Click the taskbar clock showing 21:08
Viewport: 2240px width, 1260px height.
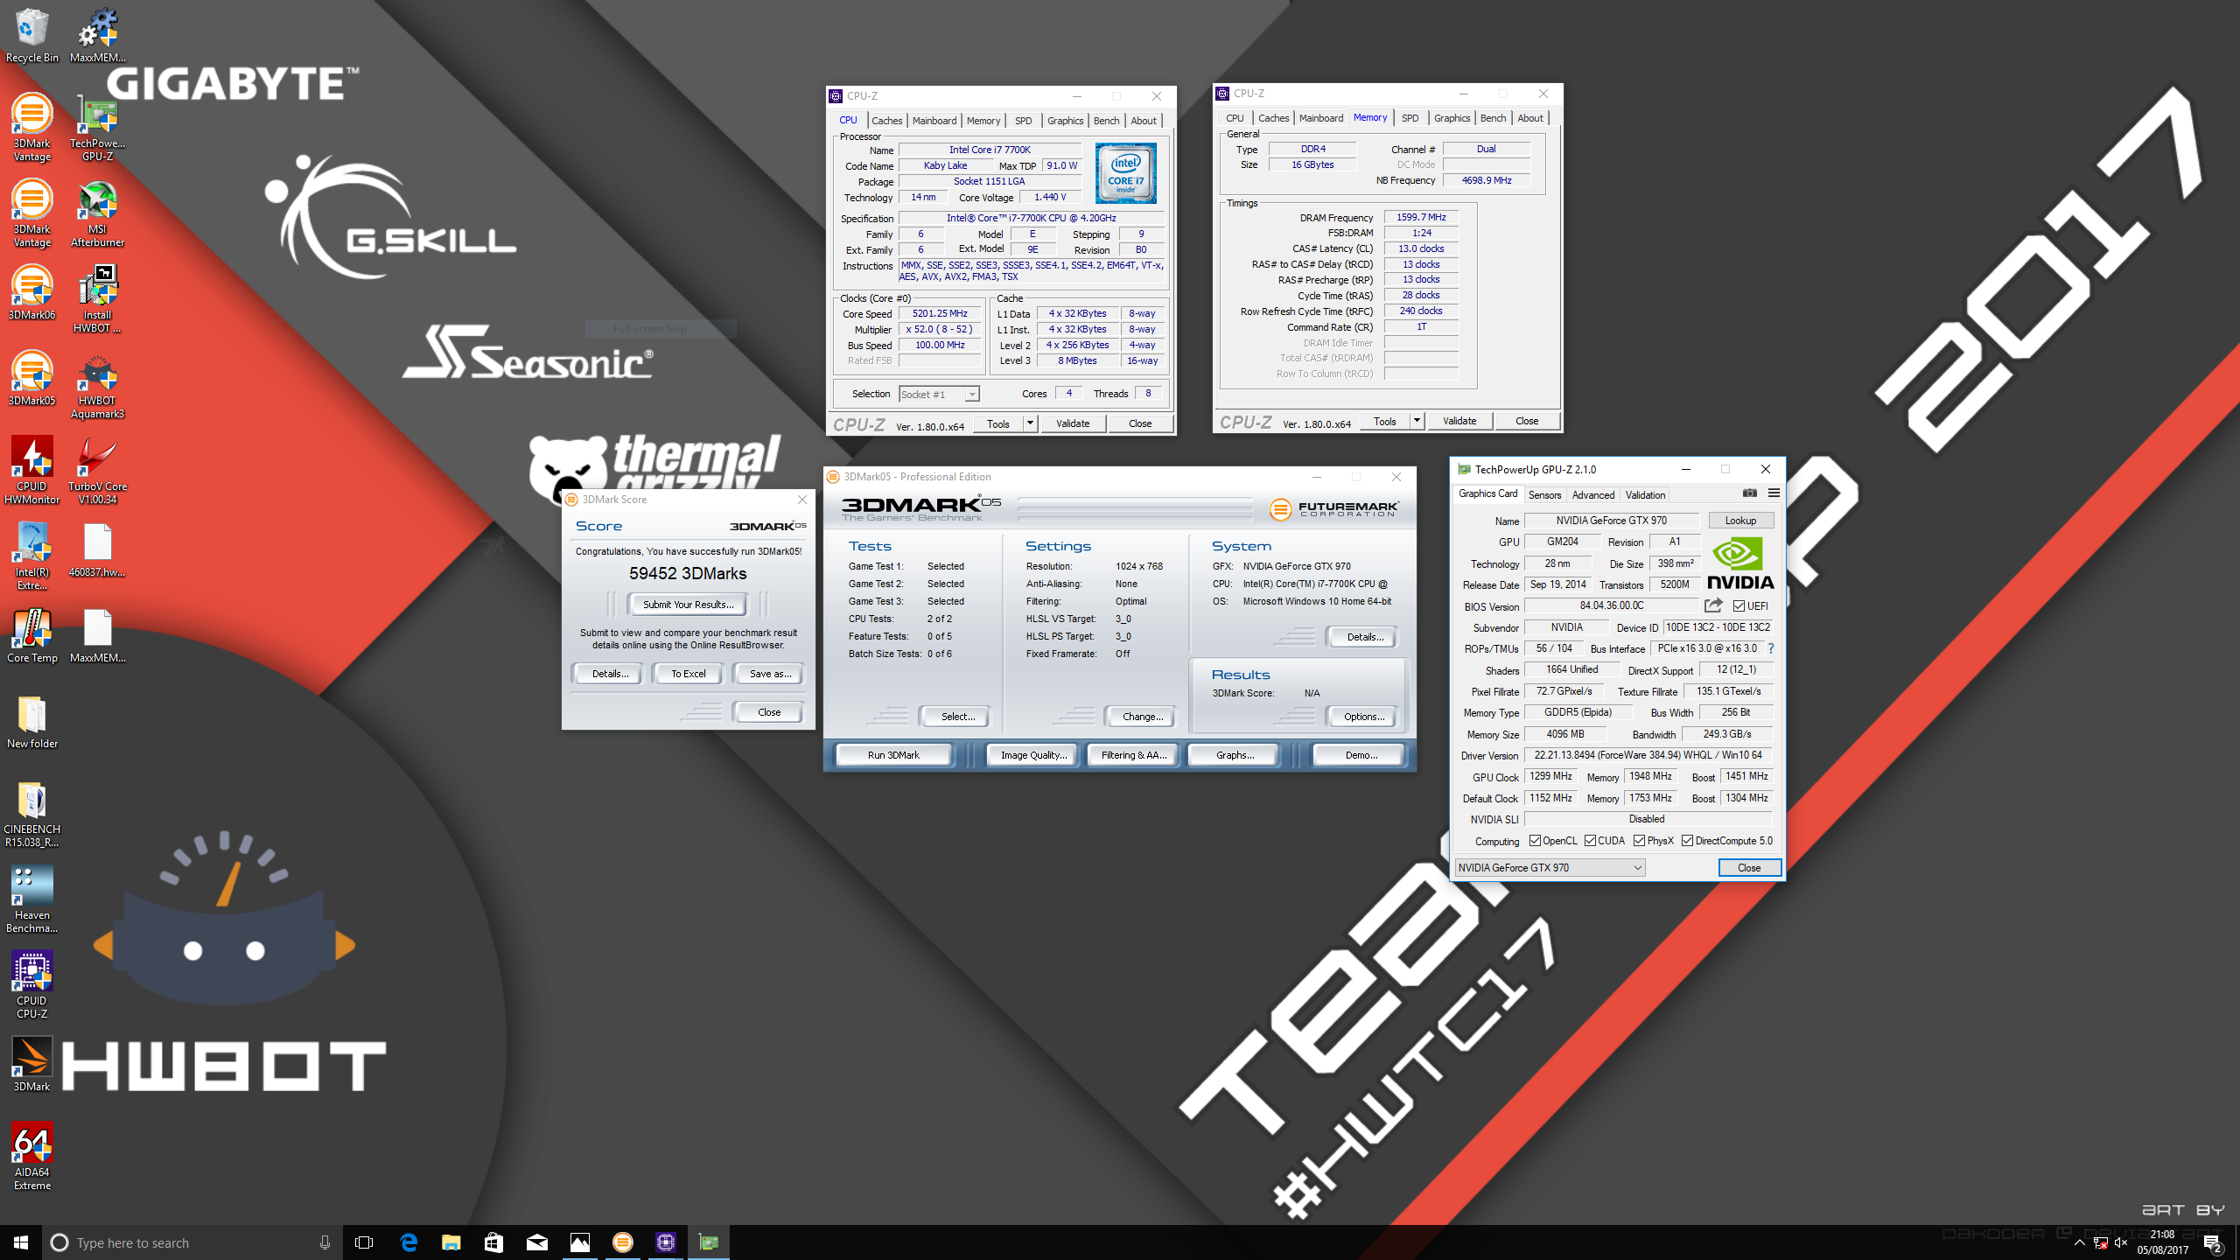pyautogui.click(x=2162, y=1242)
